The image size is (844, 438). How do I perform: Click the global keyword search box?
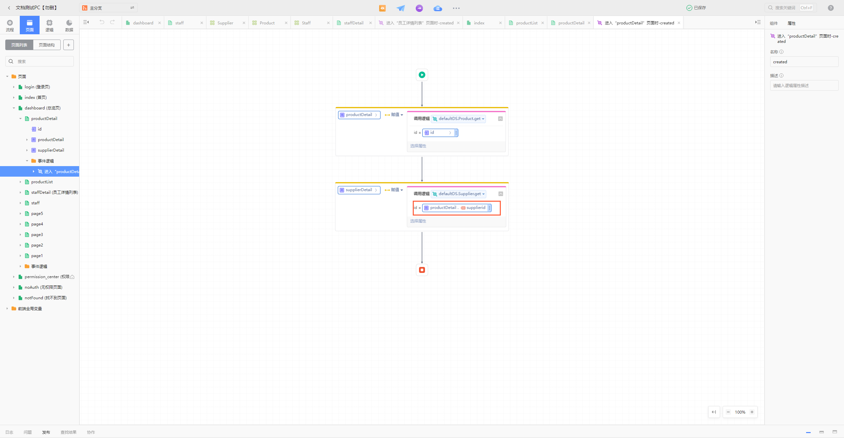[791, 8]
